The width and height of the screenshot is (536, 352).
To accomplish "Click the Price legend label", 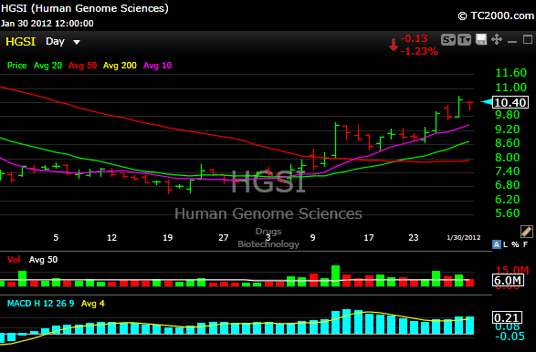I will [17, 66].
